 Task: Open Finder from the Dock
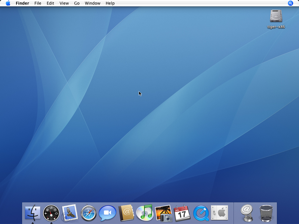33,213
